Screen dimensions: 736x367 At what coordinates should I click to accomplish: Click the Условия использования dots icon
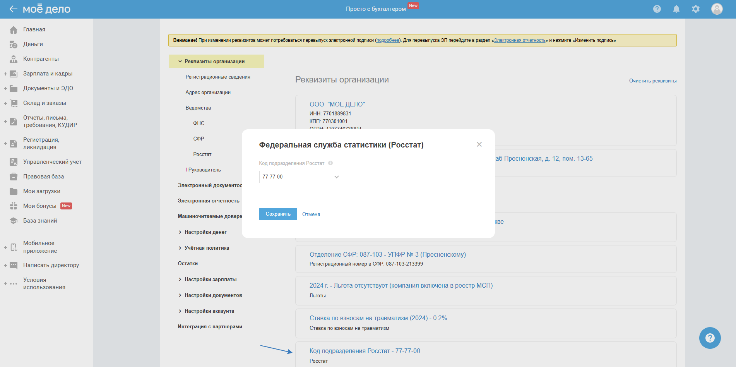point(14,284)
